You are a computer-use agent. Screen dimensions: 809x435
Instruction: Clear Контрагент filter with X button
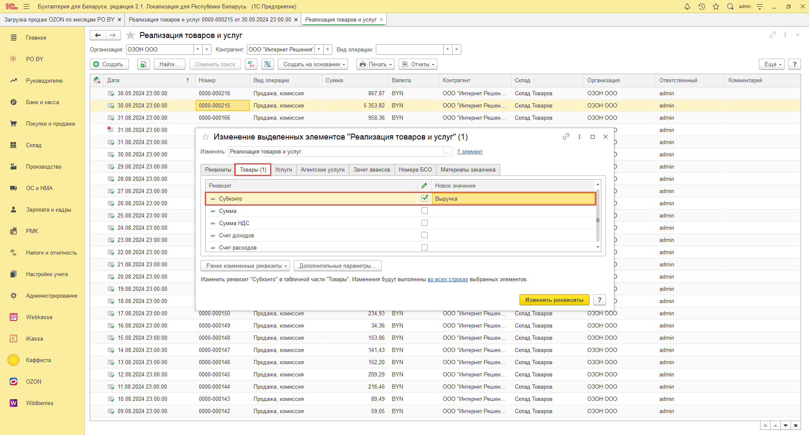coord(327,49)
